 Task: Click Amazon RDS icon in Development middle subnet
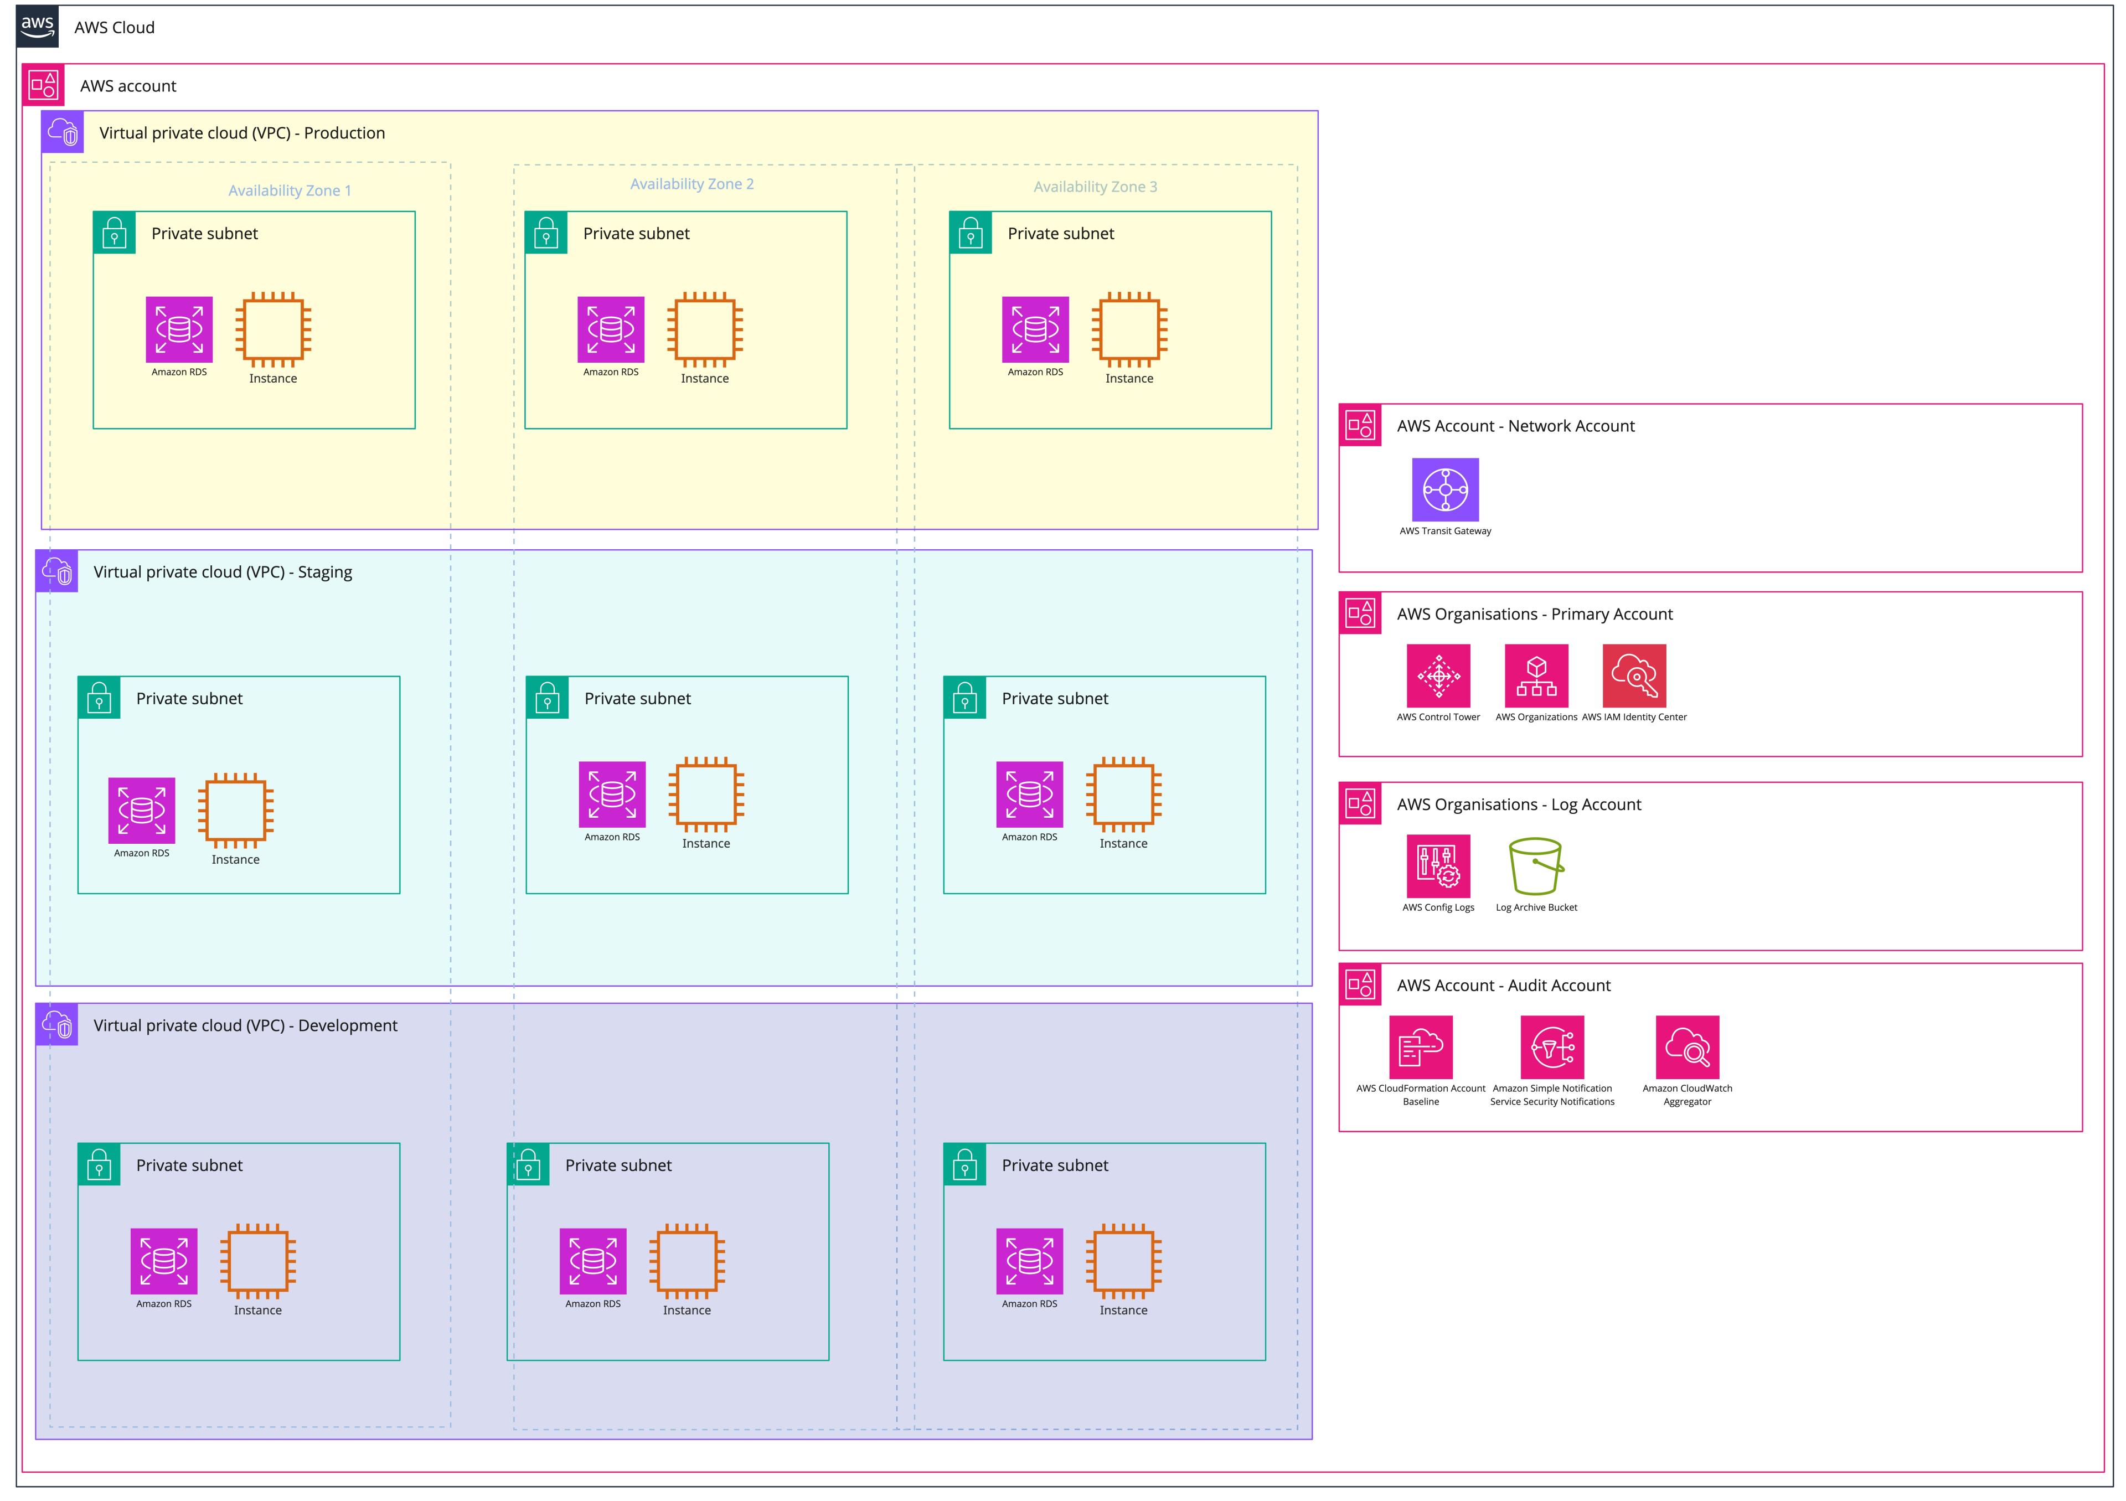point(594,1261)
